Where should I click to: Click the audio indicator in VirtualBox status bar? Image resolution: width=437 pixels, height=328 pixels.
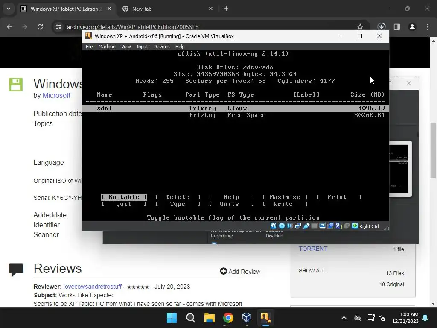coord(290,226)
